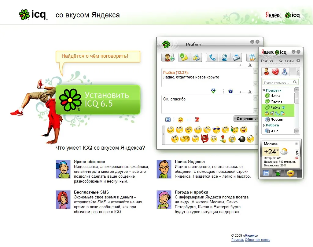Start a voice call with handset icon
This screenshot has width=313, height=247.
(x=212, y=57)
